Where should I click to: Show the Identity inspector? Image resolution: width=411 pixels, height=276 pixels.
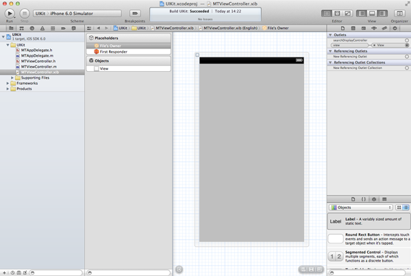pos(364,28)
